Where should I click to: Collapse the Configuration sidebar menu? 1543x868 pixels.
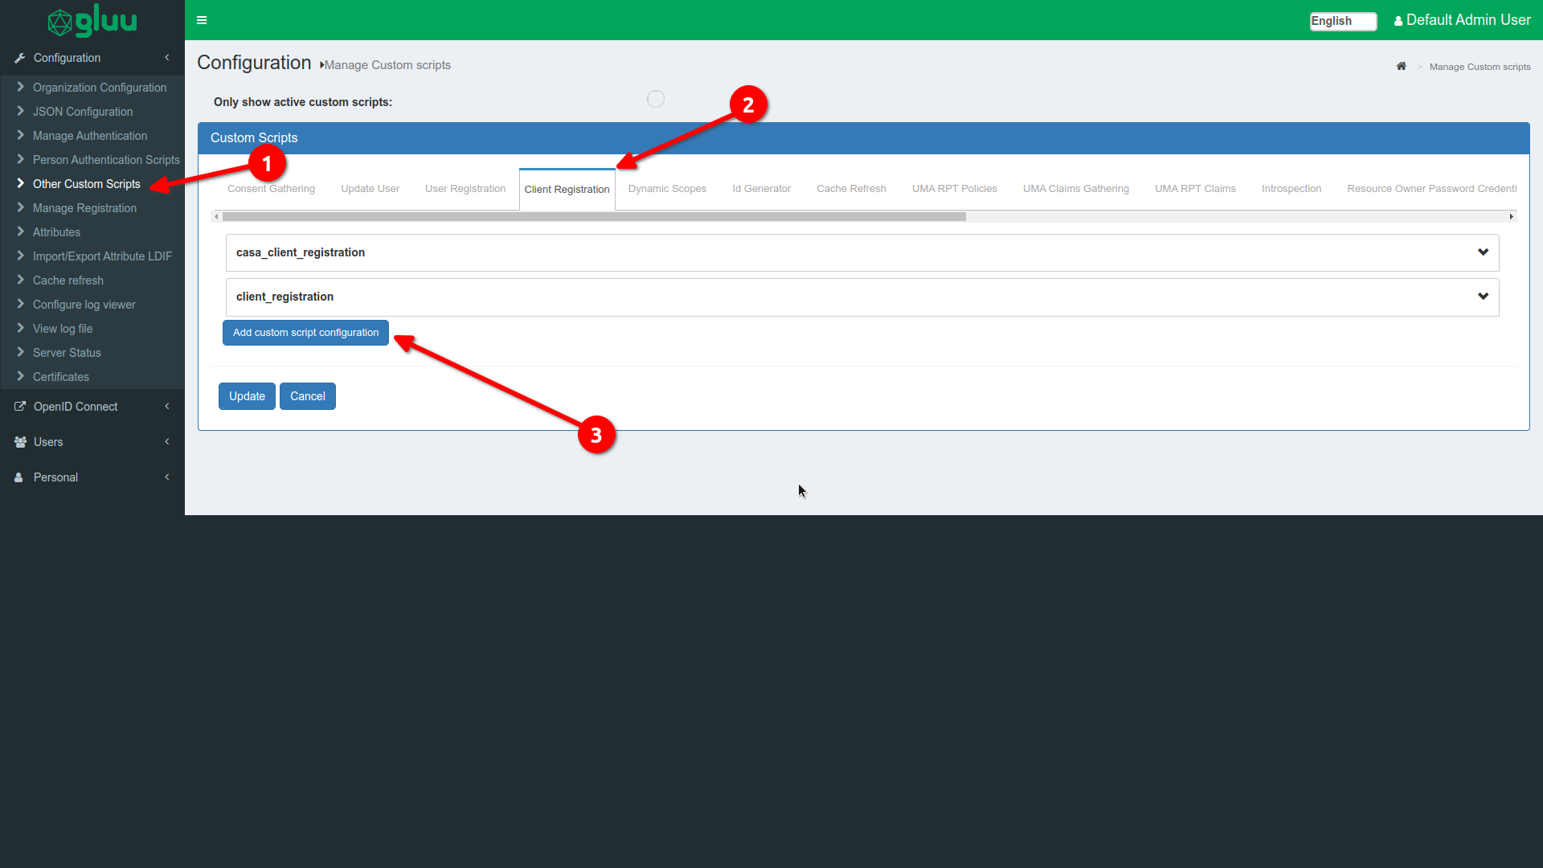click(x=166, y=58)
